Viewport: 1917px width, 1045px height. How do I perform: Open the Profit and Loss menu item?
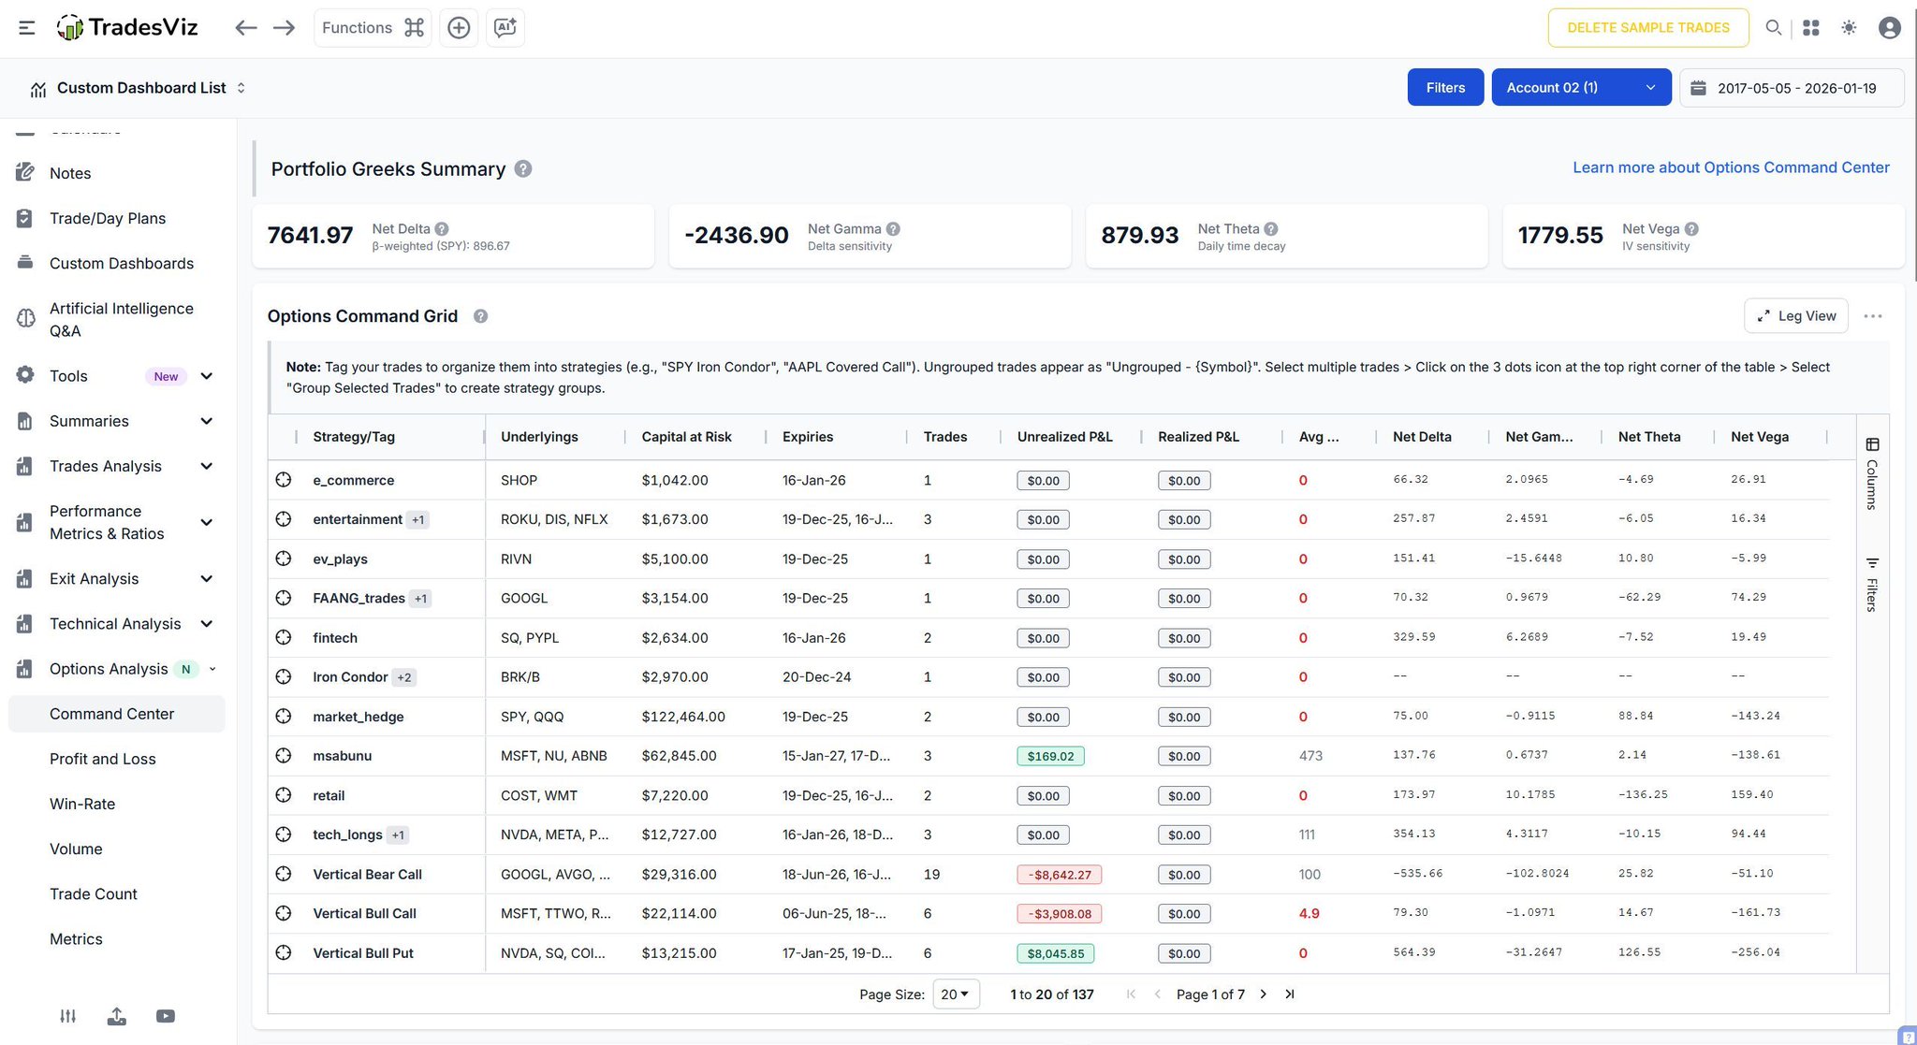[103, 759]
